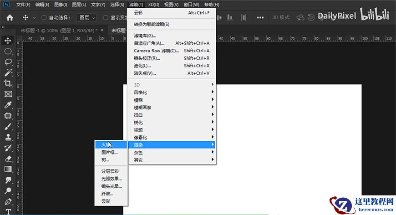Viewport: 396px width, 215px height.
Task: Select the Elliptical Marquee tool
Action: pos(8,51)
